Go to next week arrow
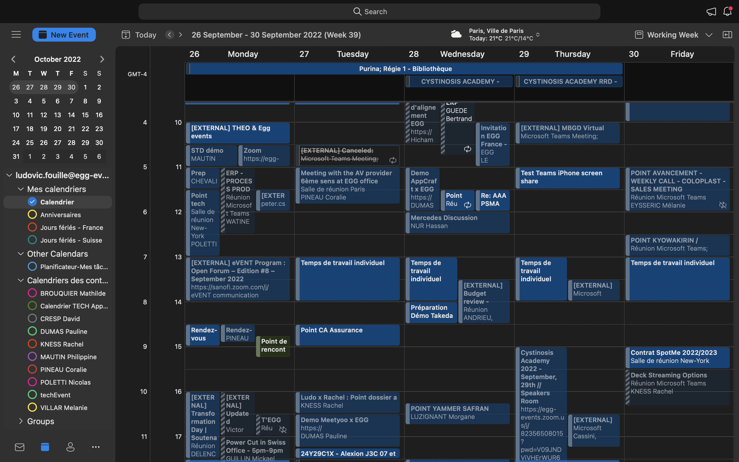Screen dimensions: 739x462 pos(180,35)
